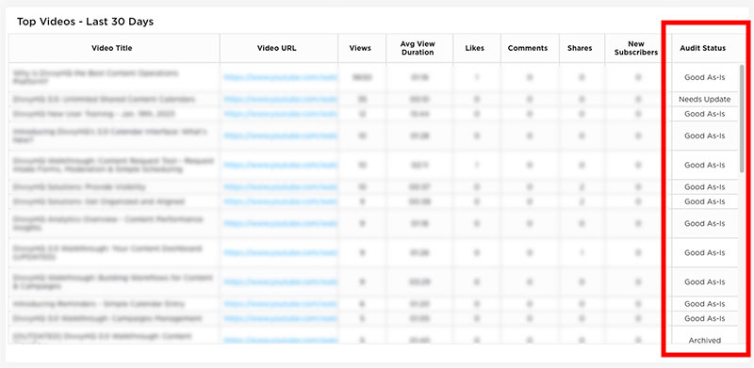Open the URL link in the Archived row
The height and width of the screenshot is (368, 754).
(x=280, y=340)
